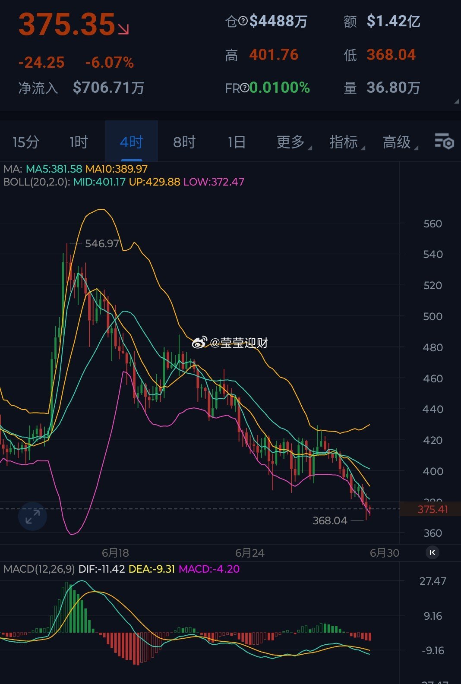Open the 高级 advanced dropdown
The width and height of the screenshot is (461, 684).
pyautogui.click(x=400, y=142)
